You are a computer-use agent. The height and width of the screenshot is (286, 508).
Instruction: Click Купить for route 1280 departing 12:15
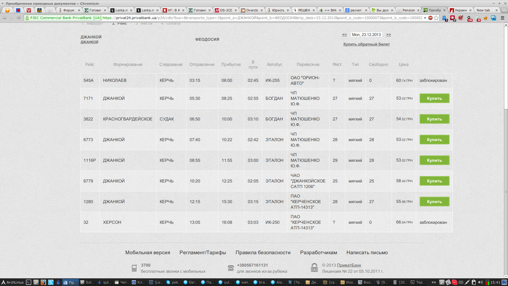point(434,202)
